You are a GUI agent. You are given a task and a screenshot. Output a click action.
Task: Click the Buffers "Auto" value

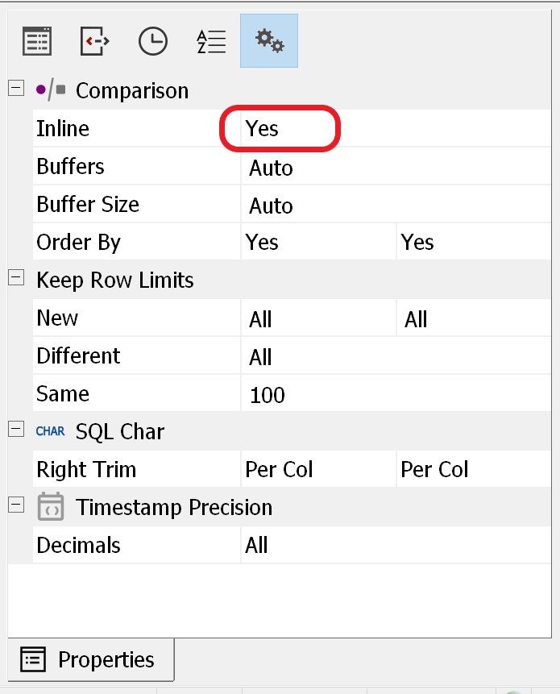pos(271,168)
